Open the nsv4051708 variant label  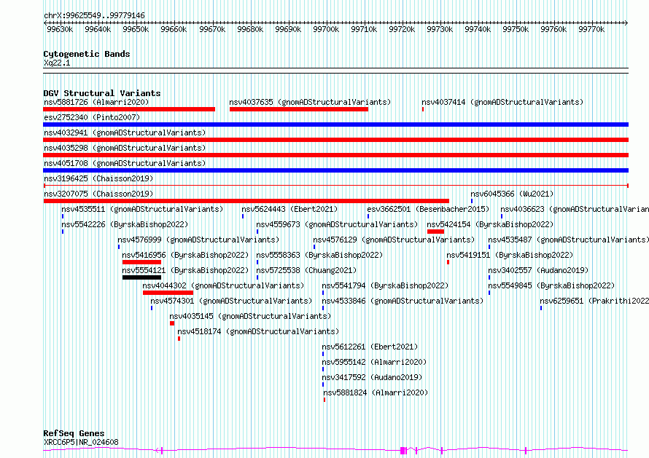pyautogui.click(x=125, y=163)
